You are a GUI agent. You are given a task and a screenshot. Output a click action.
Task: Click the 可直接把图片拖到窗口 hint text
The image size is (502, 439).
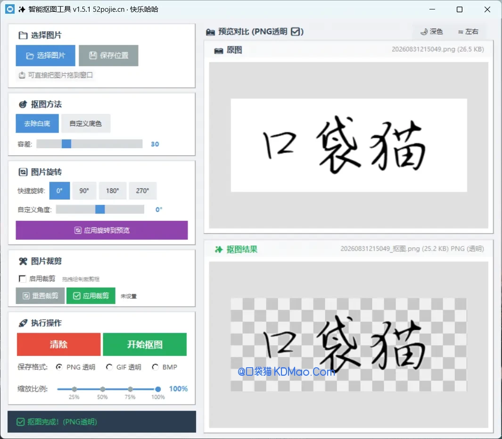point(60,75)
